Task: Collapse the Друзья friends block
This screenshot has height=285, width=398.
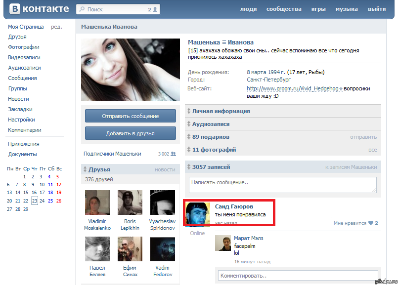Action: pyautogui.click(x=86, y=169)
